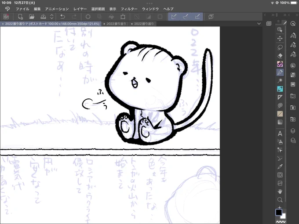Open CLIP STUDIO PAINT support question icon
Screen dimensions: 299x224
coord(211,17)
